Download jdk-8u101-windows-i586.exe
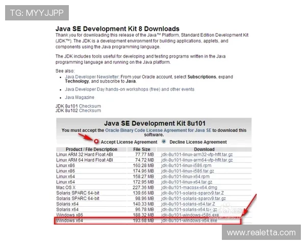Viewport: 306px width, 245px height. click(x=189, y=215)
